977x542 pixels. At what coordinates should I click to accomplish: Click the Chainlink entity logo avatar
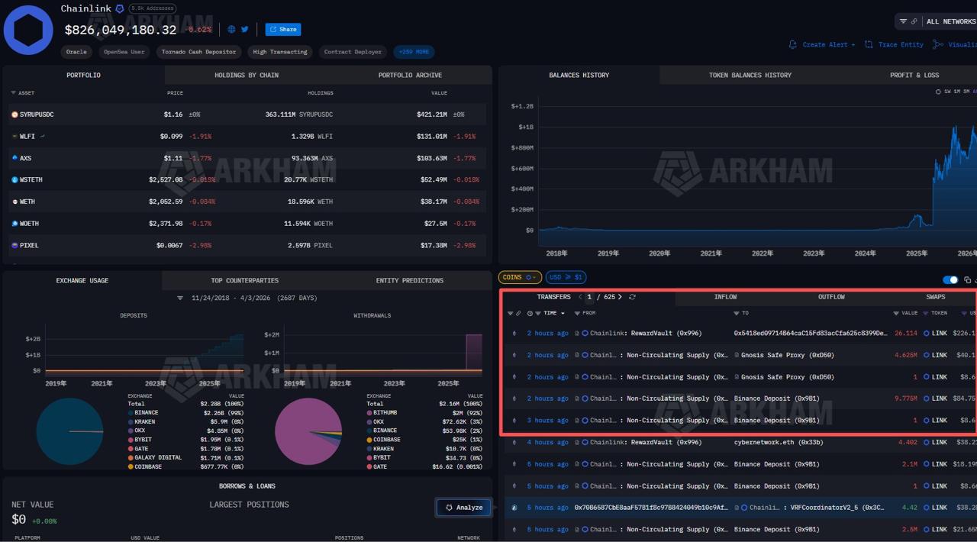[x=27, y=29]
